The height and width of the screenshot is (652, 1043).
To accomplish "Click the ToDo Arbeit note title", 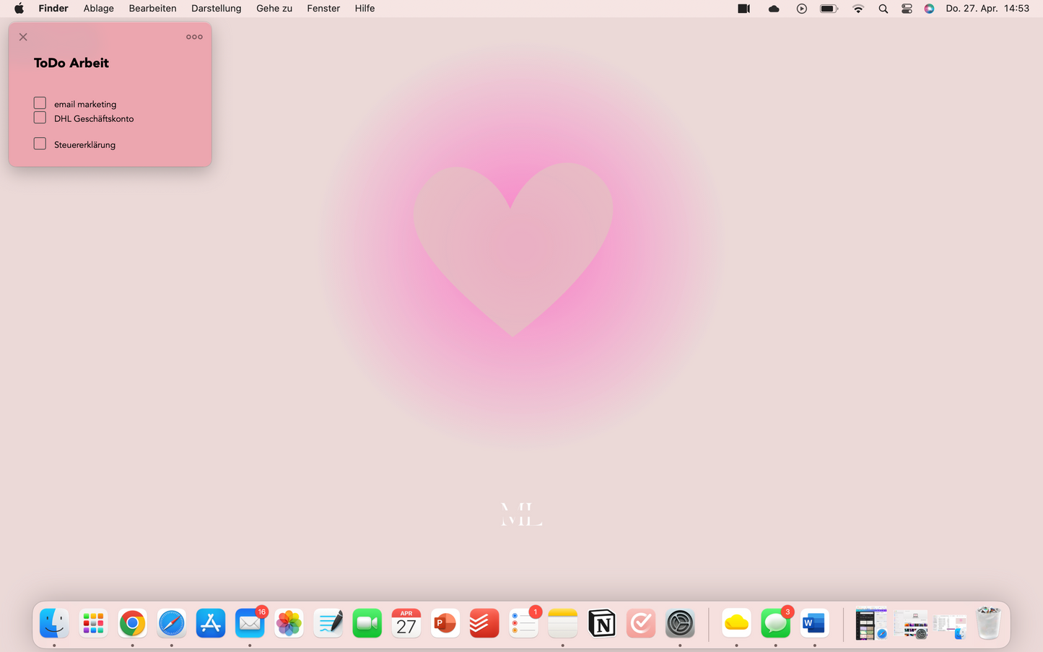I will pos(71,63).
